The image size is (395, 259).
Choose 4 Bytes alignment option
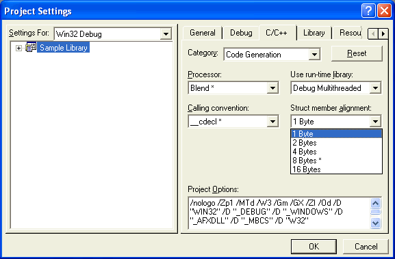[x=336, y=152]
